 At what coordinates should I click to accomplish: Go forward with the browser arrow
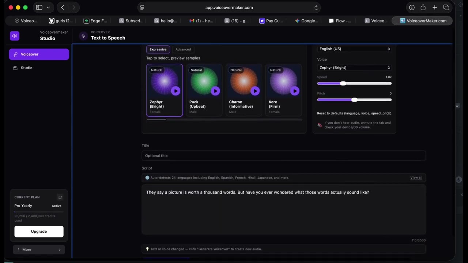coord(74,7)
